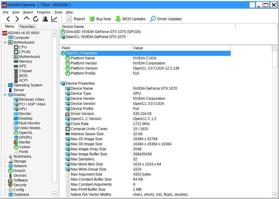279x199 pixels.
Task: Click the properties list scroll down arrow
Action: (275, 195)
